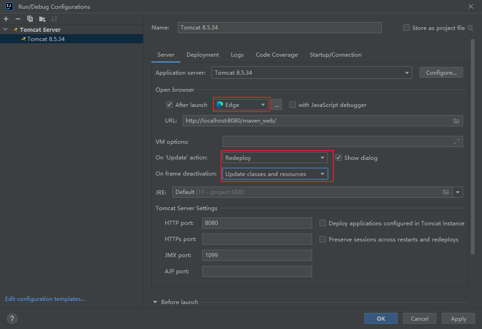Screen dimensions: 482x329
Task: Switch to the Deployment tab
Action: click(x=203, y=55)
